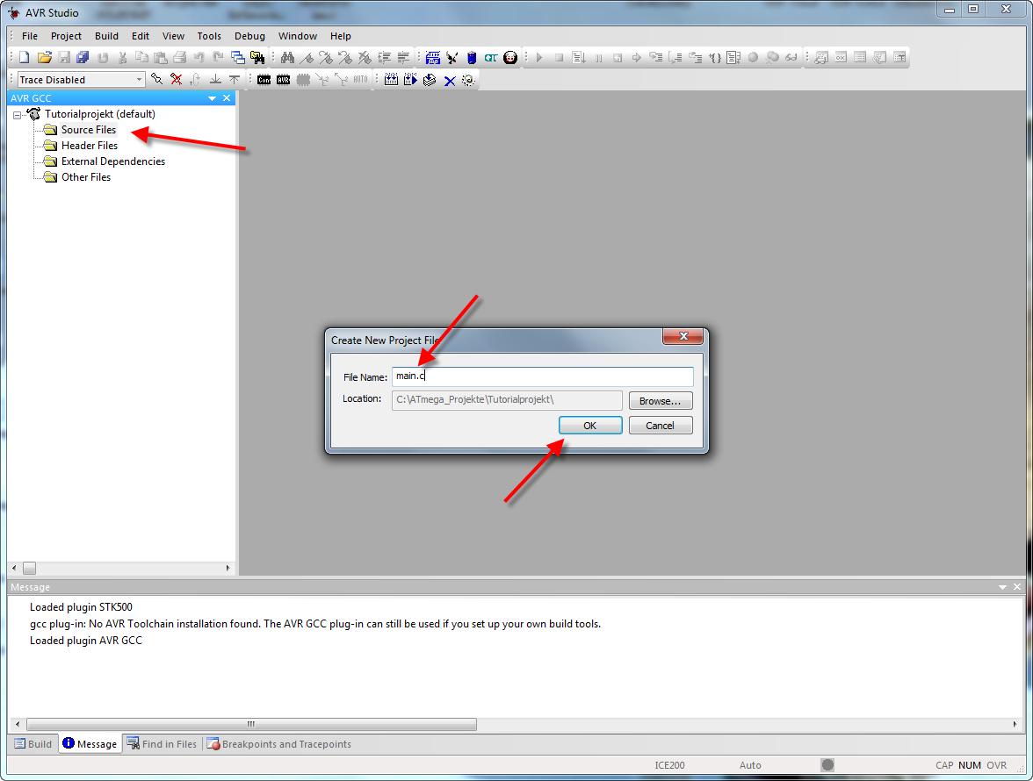Click the Message panel horizontal scrollbar thumb

pos(251,725)
